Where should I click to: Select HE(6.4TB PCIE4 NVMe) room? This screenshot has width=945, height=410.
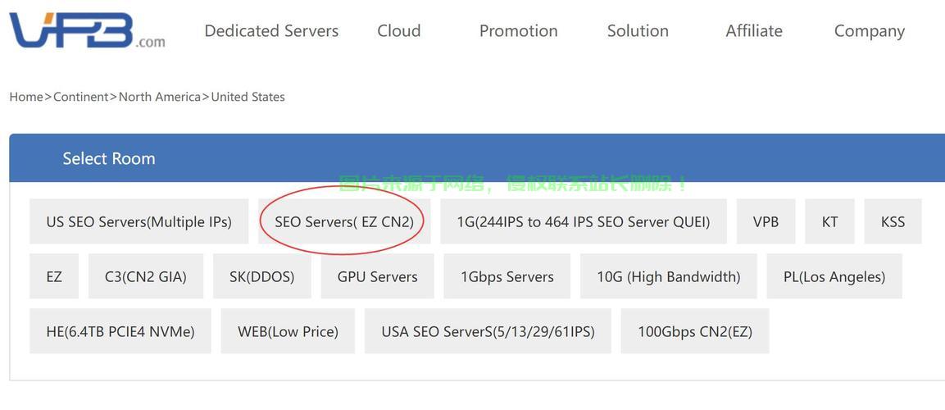(x=120, y=331)
